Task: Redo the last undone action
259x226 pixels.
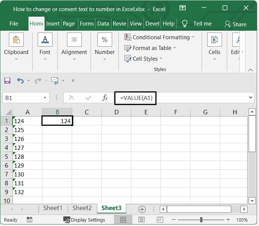Action: pyautogui.click(x=38, y=81)
